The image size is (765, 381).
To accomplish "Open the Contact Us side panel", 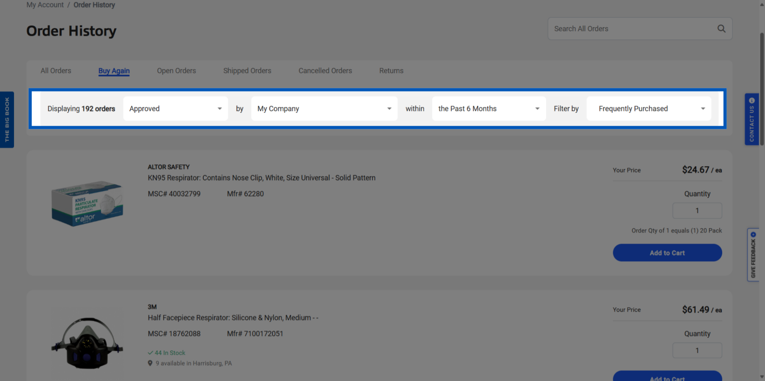I will click(x=752, y=119).
